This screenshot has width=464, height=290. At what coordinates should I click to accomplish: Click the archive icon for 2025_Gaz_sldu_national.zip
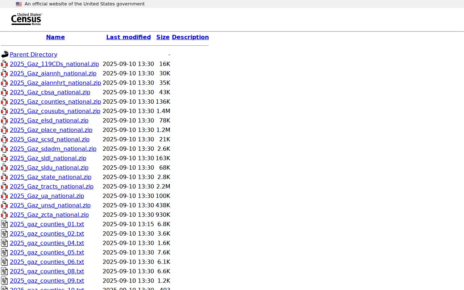[x=5, y=167]
